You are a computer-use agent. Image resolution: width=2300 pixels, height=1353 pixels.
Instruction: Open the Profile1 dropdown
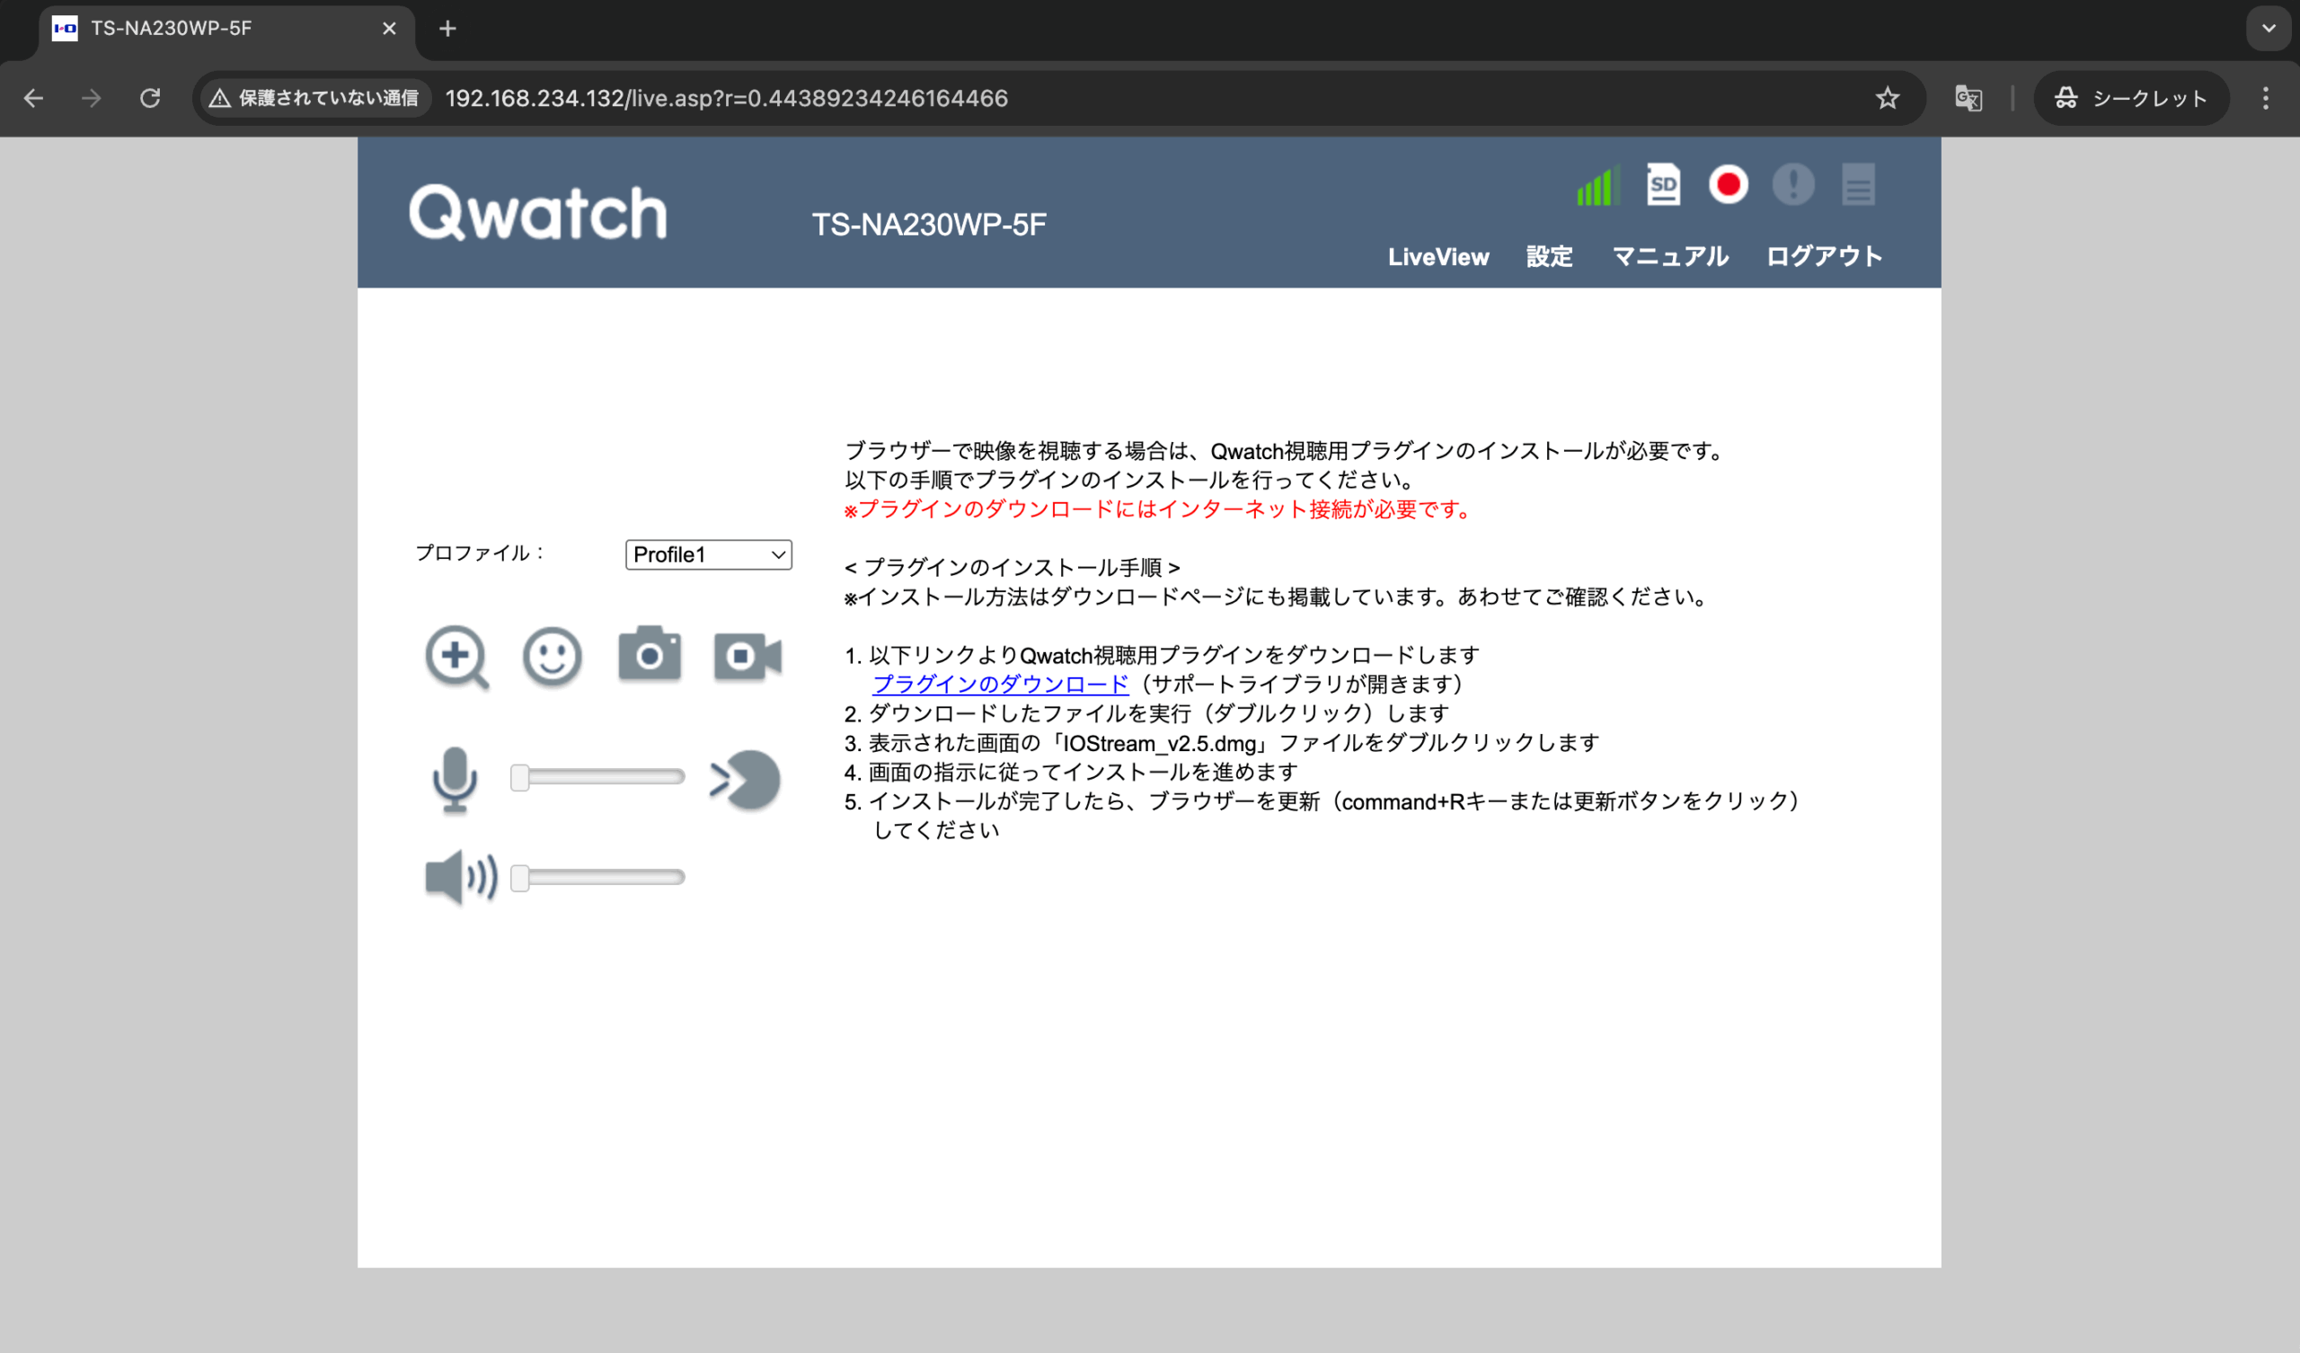coord(708,555)
